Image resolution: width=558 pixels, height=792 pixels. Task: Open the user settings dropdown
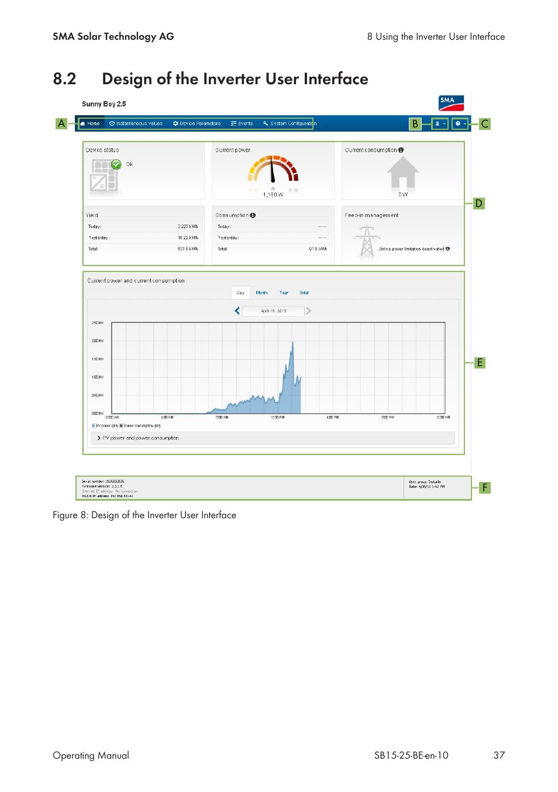click(x=440, y=123)
